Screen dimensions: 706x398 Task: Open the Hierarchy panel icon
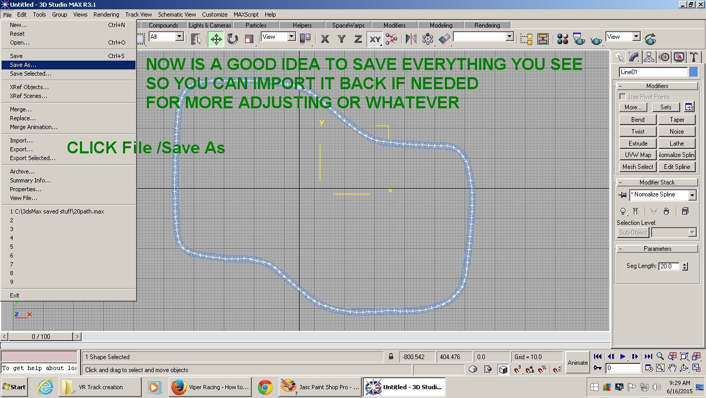tap(649, 57)
